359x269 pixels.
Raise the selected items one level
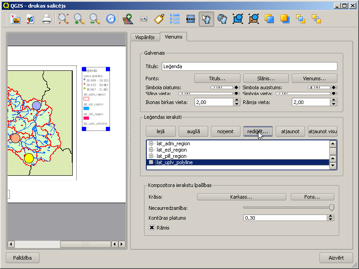click(269, 19)
